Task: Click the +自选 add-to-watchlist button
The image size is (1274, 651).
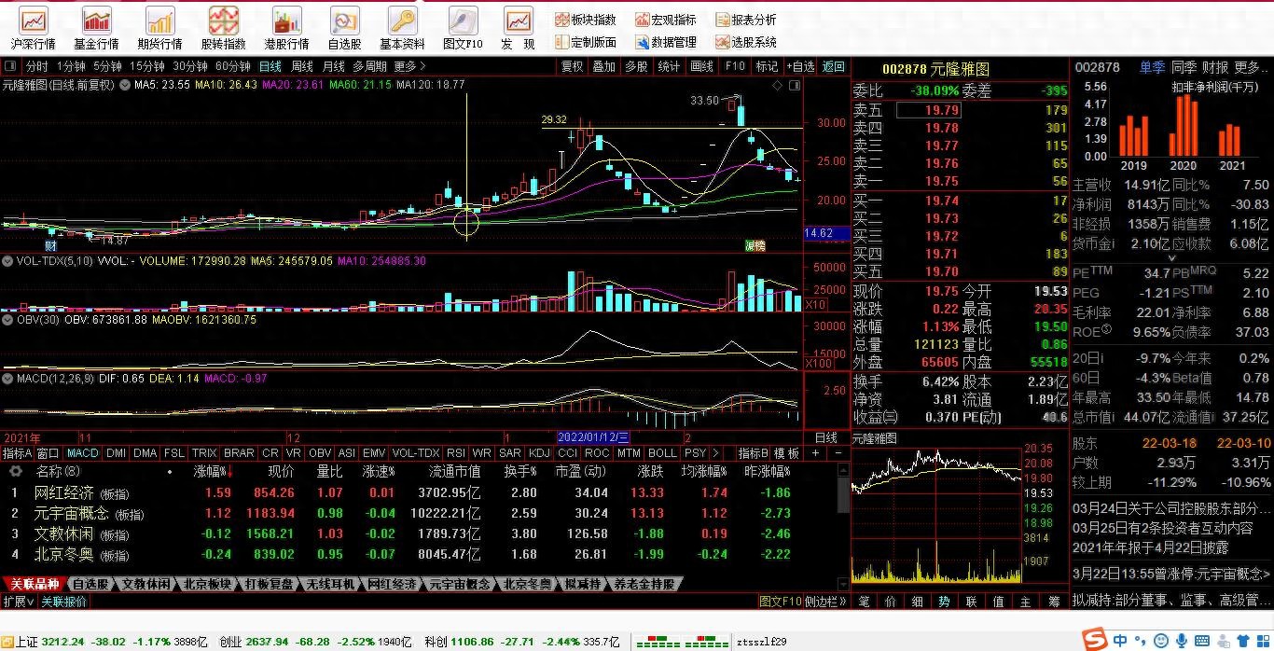Action: (x=800, y=66)
